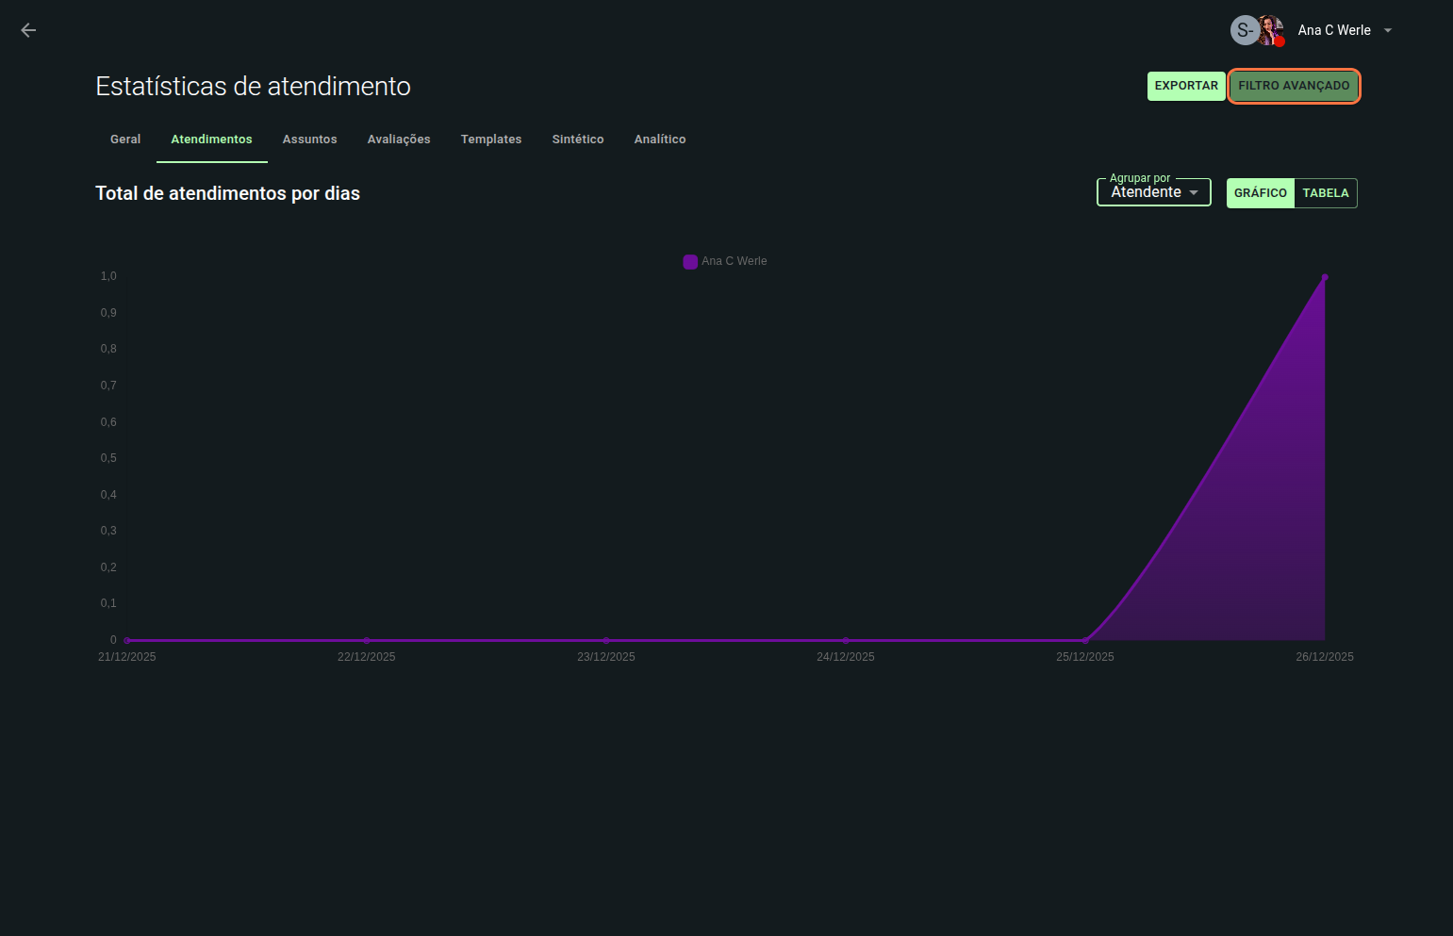Open the user menu dropdown arrow
This screenshot has height=936, width=1453.
click(x=1388, y=30)
